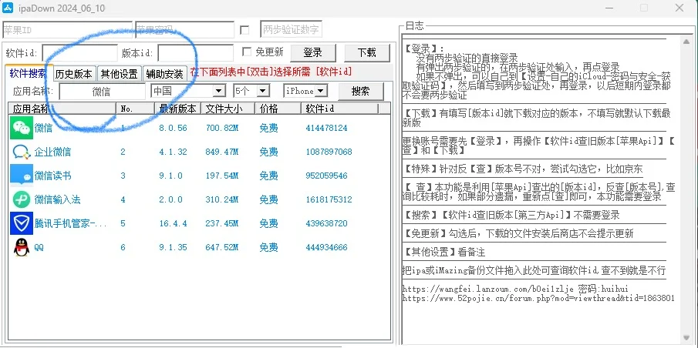Screen dimensions: 698x348
Task: Click the 下载 button
Action: 367,52
